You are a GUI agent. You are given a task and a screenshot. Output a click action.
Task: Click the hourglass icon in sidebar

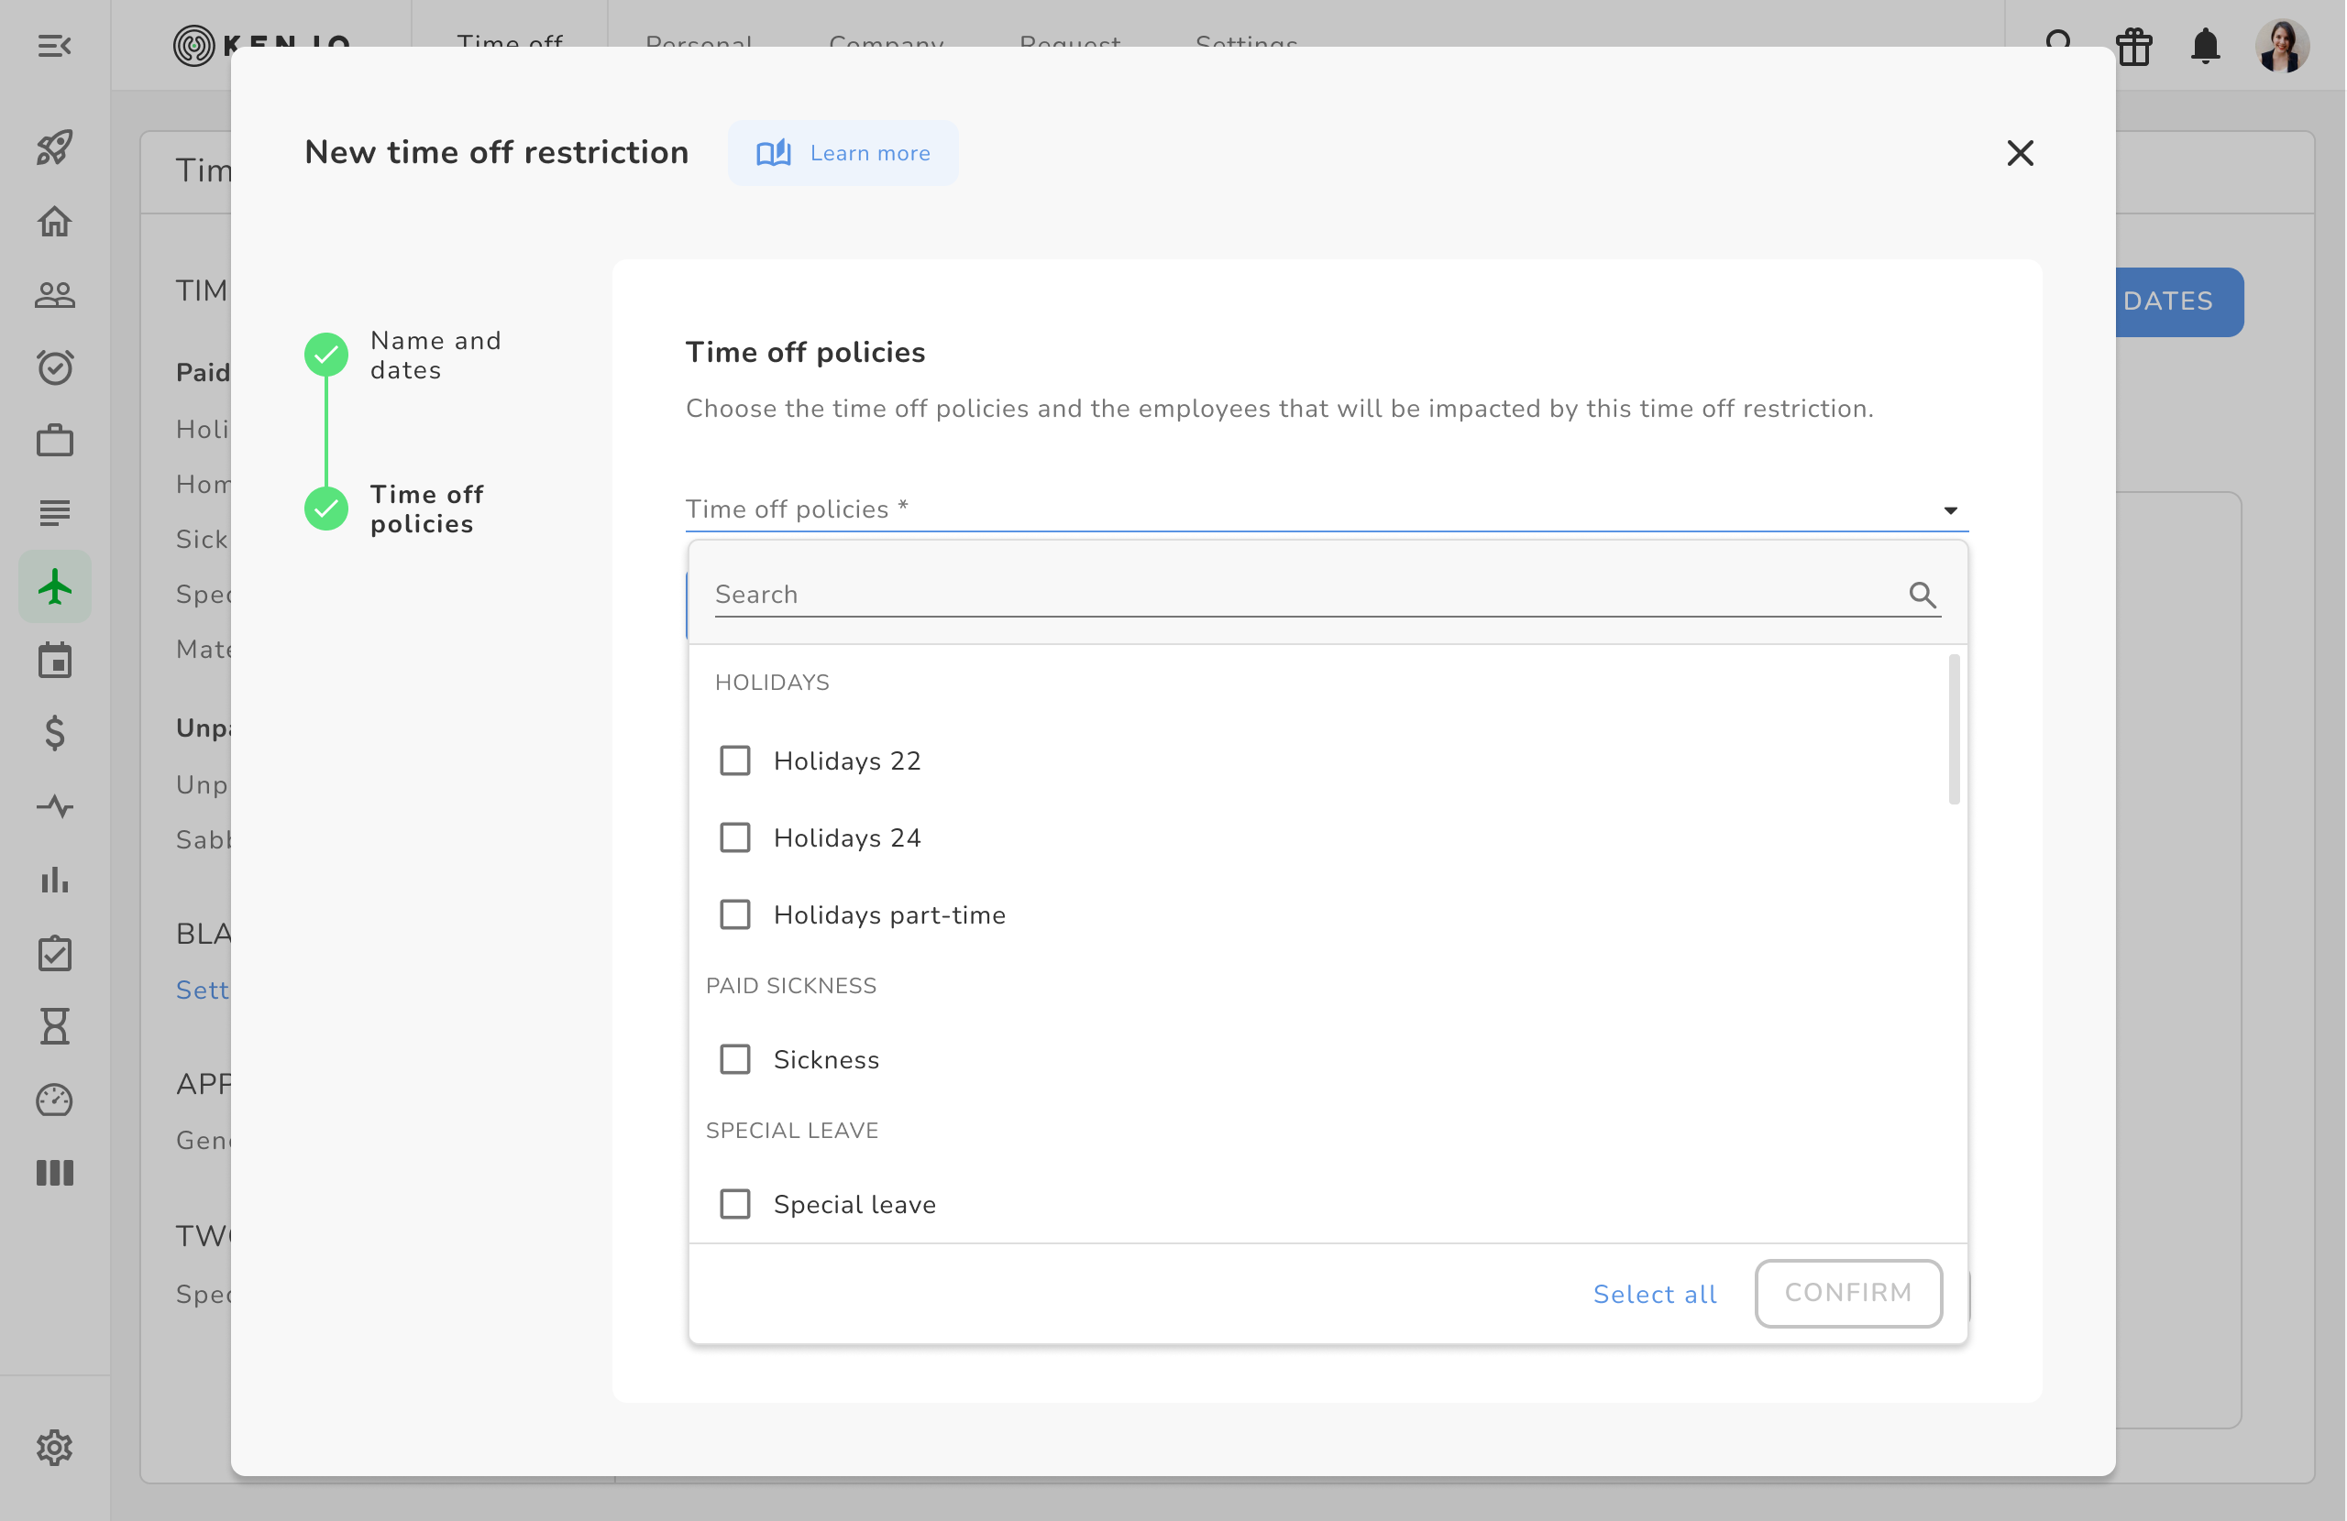point(55,1026)
